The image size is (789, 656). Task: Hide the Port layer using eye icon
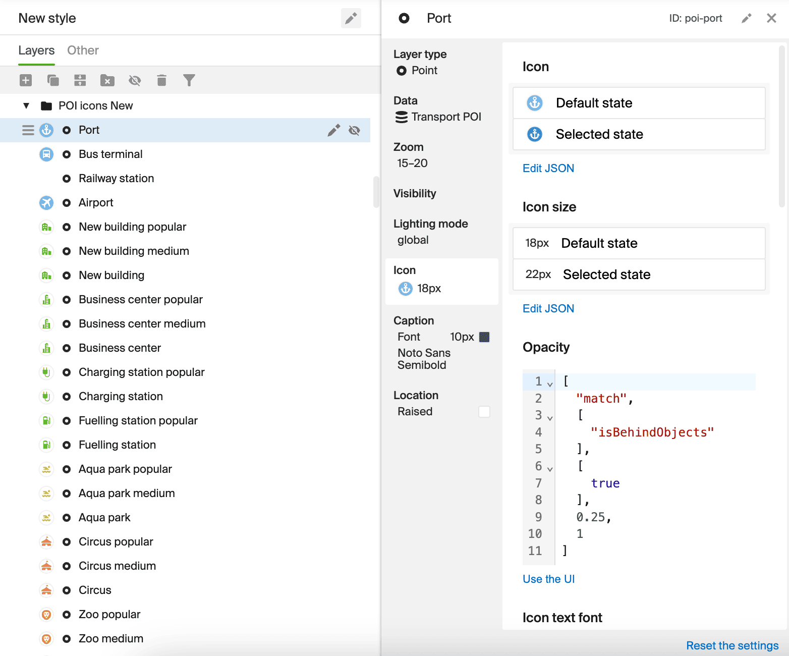coord(355,131)
